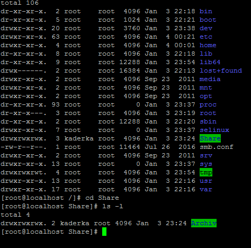251x248 pixels.
Task: Click the green-highlighted tmp directory
Action: [206, 172]
